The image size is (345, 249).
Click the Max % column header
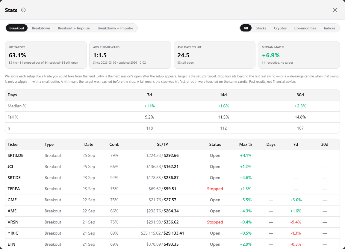[x=246, y=144]
